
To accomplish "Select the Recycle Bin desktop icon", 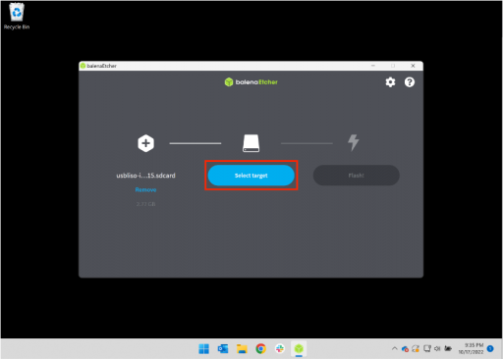I will pyautogui.click(x=17, y=17).
